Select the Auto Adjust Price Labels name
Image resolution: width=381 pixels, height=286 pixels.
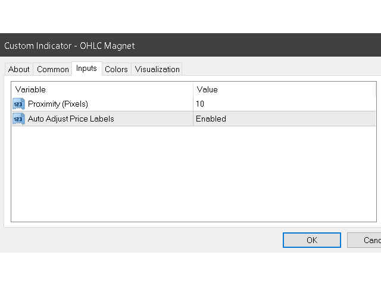pos(71,119)
